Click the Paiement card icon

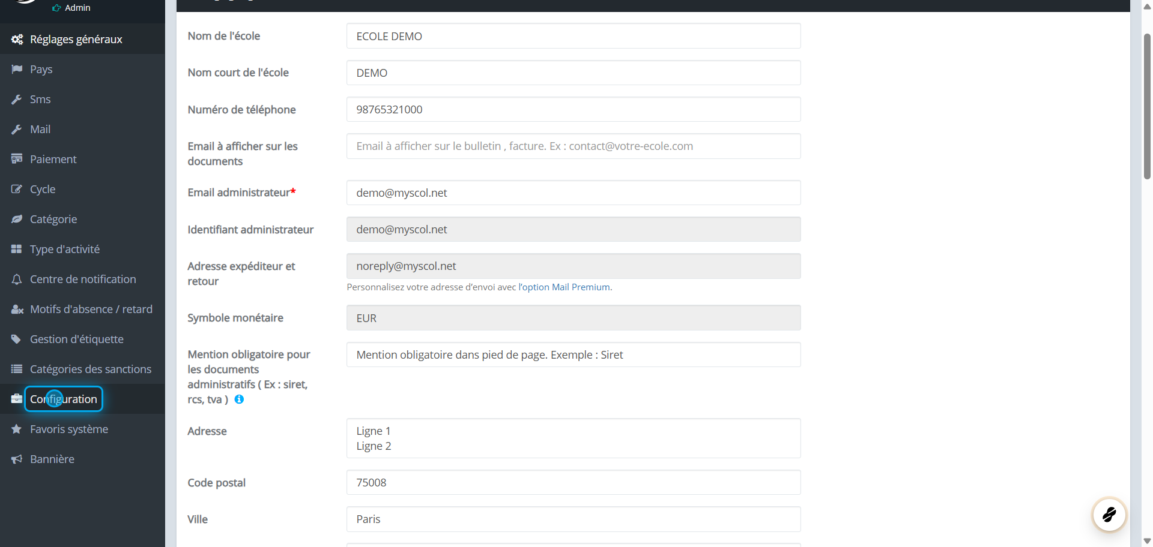(x=17, y=160)
